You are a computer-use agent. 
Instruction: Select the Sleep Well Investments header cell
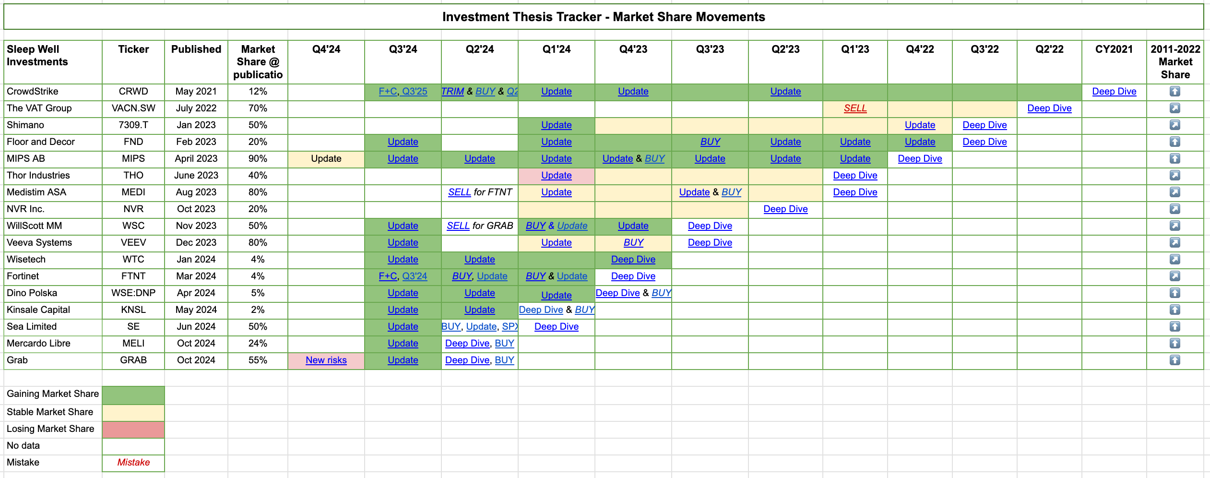coord(53,62)
